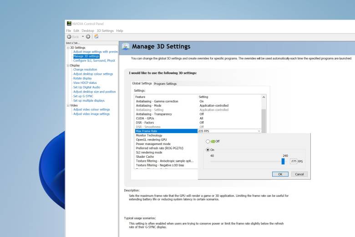Select Power management mode row

pyautogui.click(x=166, y=144)
